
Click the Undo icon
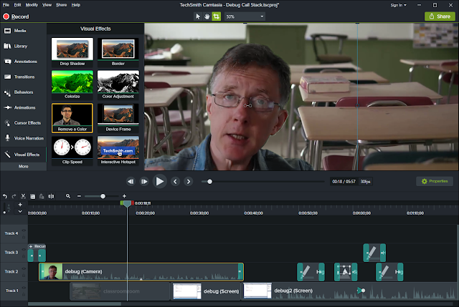(5, 196)
